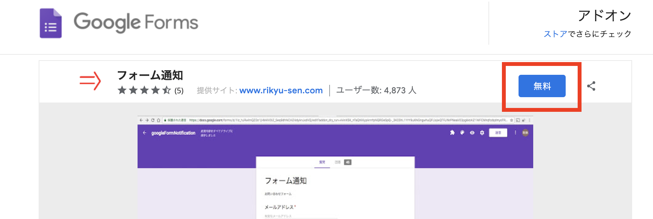The image size is (653, 219).
Task: Click the フォーム通知 add-on title
Action: click(x=150, y=75)
